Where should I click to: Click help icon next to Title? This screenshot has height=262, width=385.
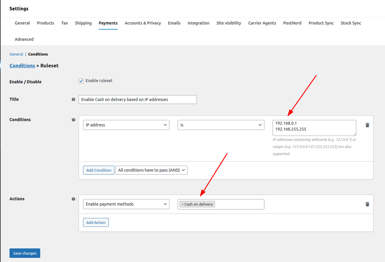(x=74, y=100)
